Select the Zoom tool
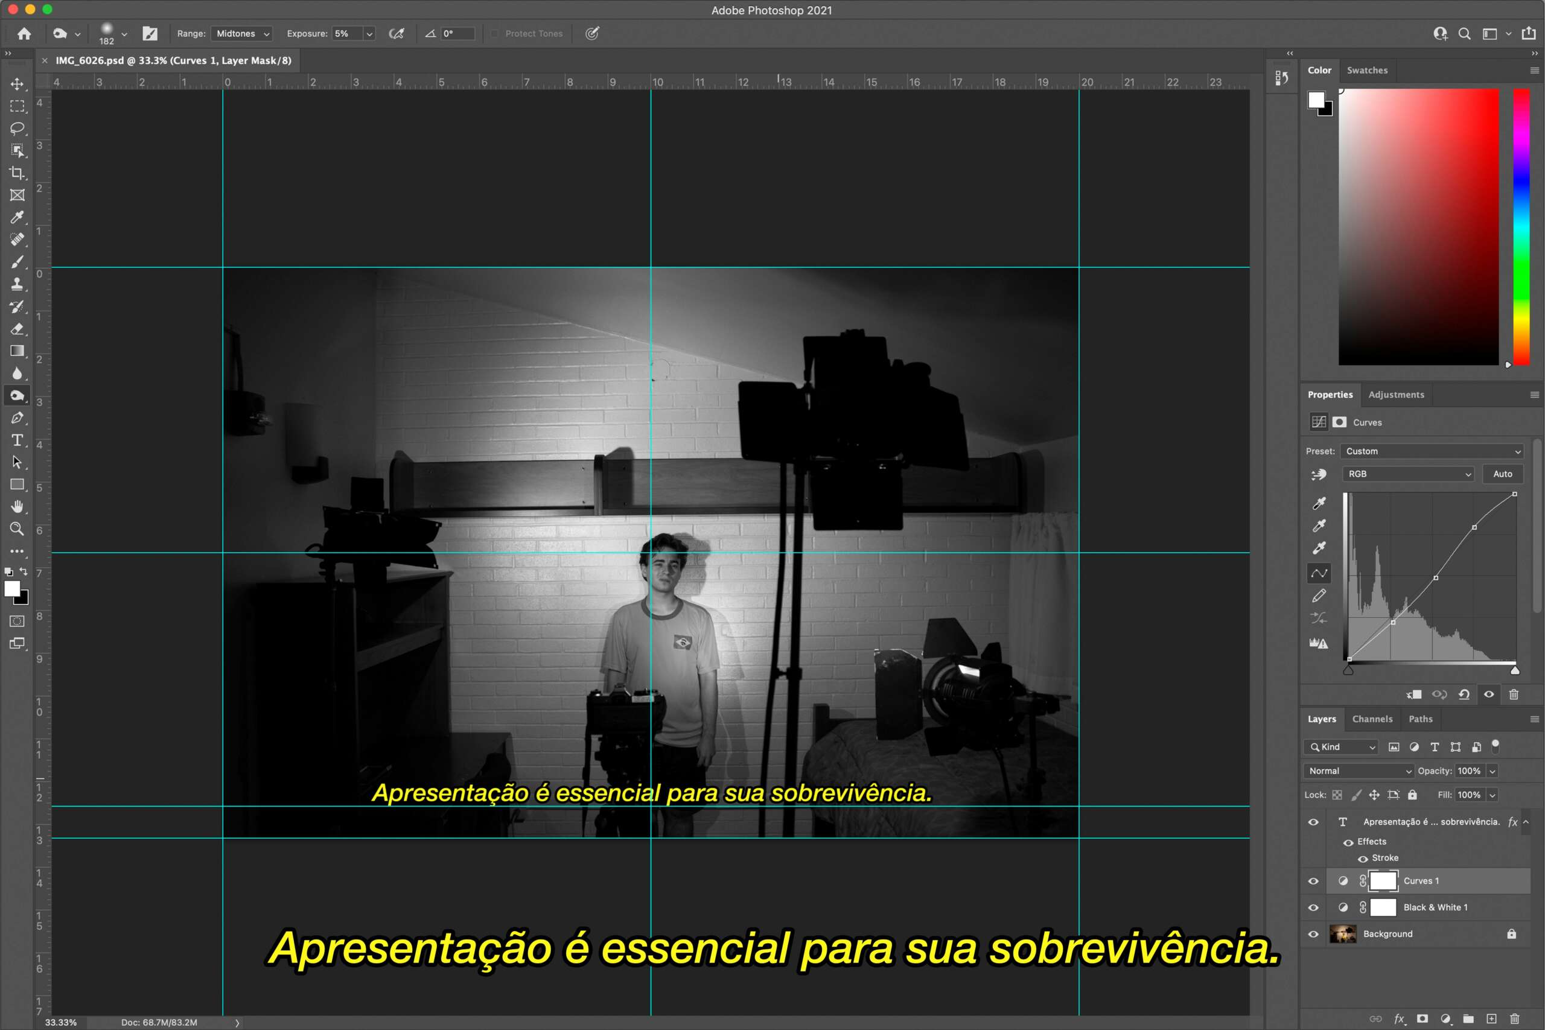The image size is (1545, 1030). [x=17, y=529]
